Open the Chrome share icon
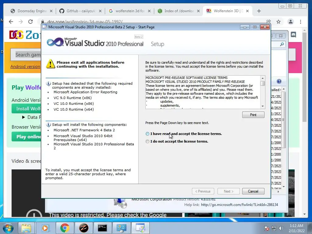This screenshot has height=234, width=312. point(269,22)
